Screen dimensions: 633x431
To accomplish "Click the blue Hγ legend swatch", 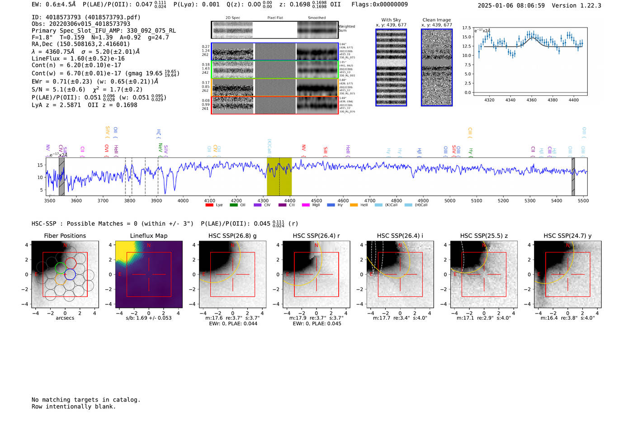I will (331, 205).
